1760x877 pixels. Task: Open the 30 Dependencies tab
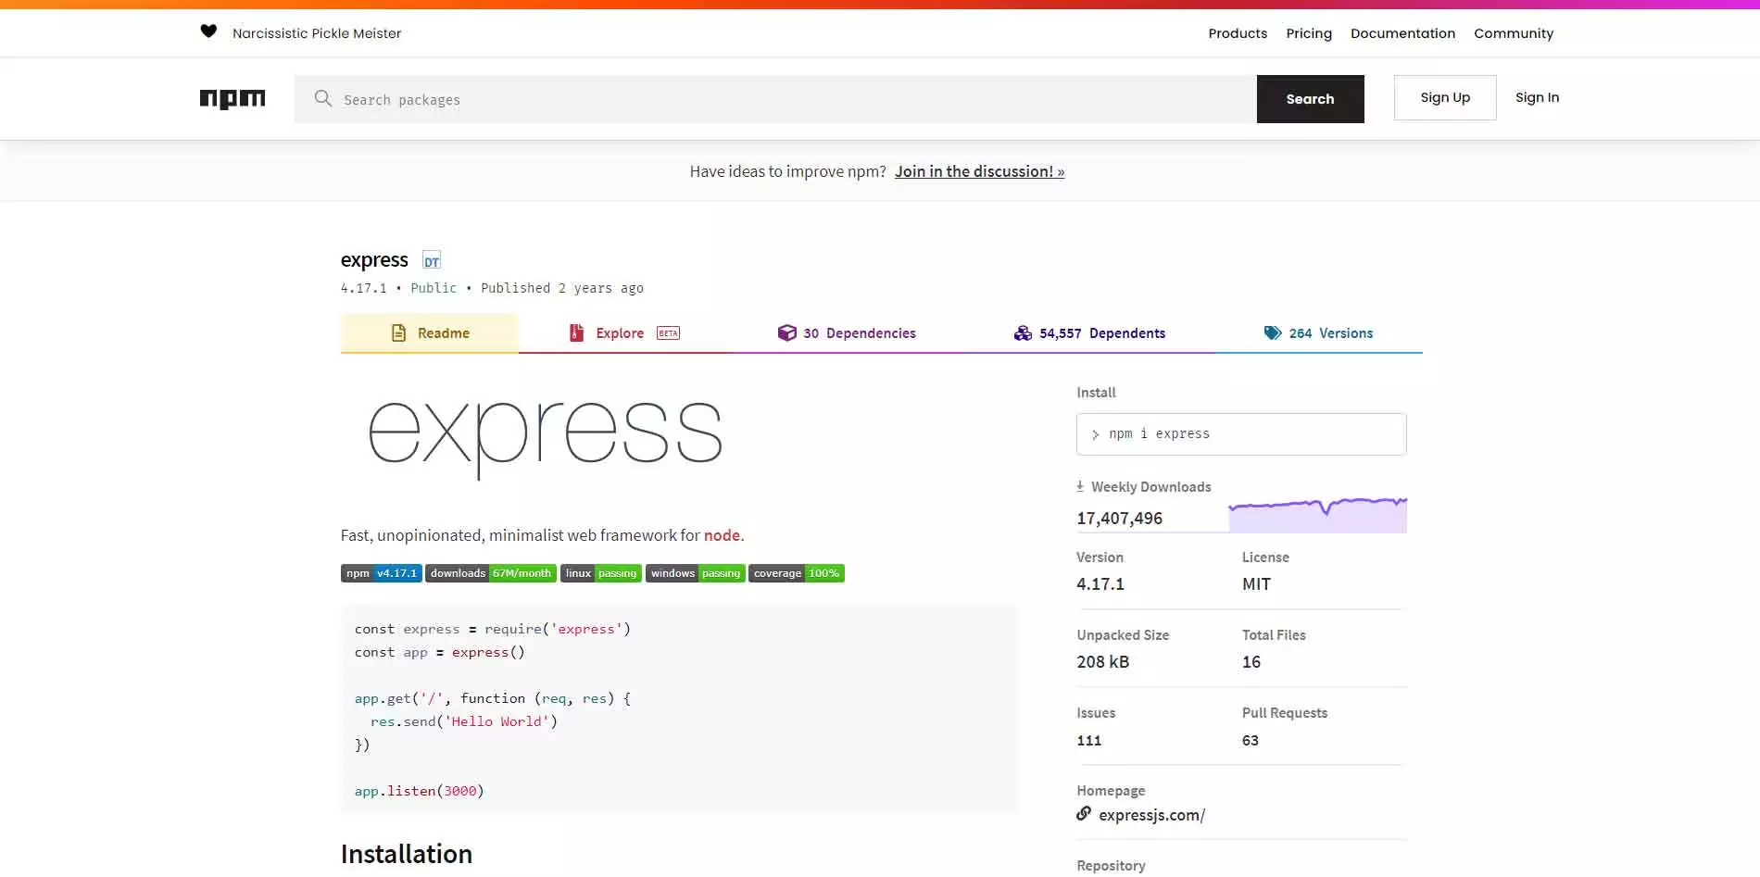point(846,332)
